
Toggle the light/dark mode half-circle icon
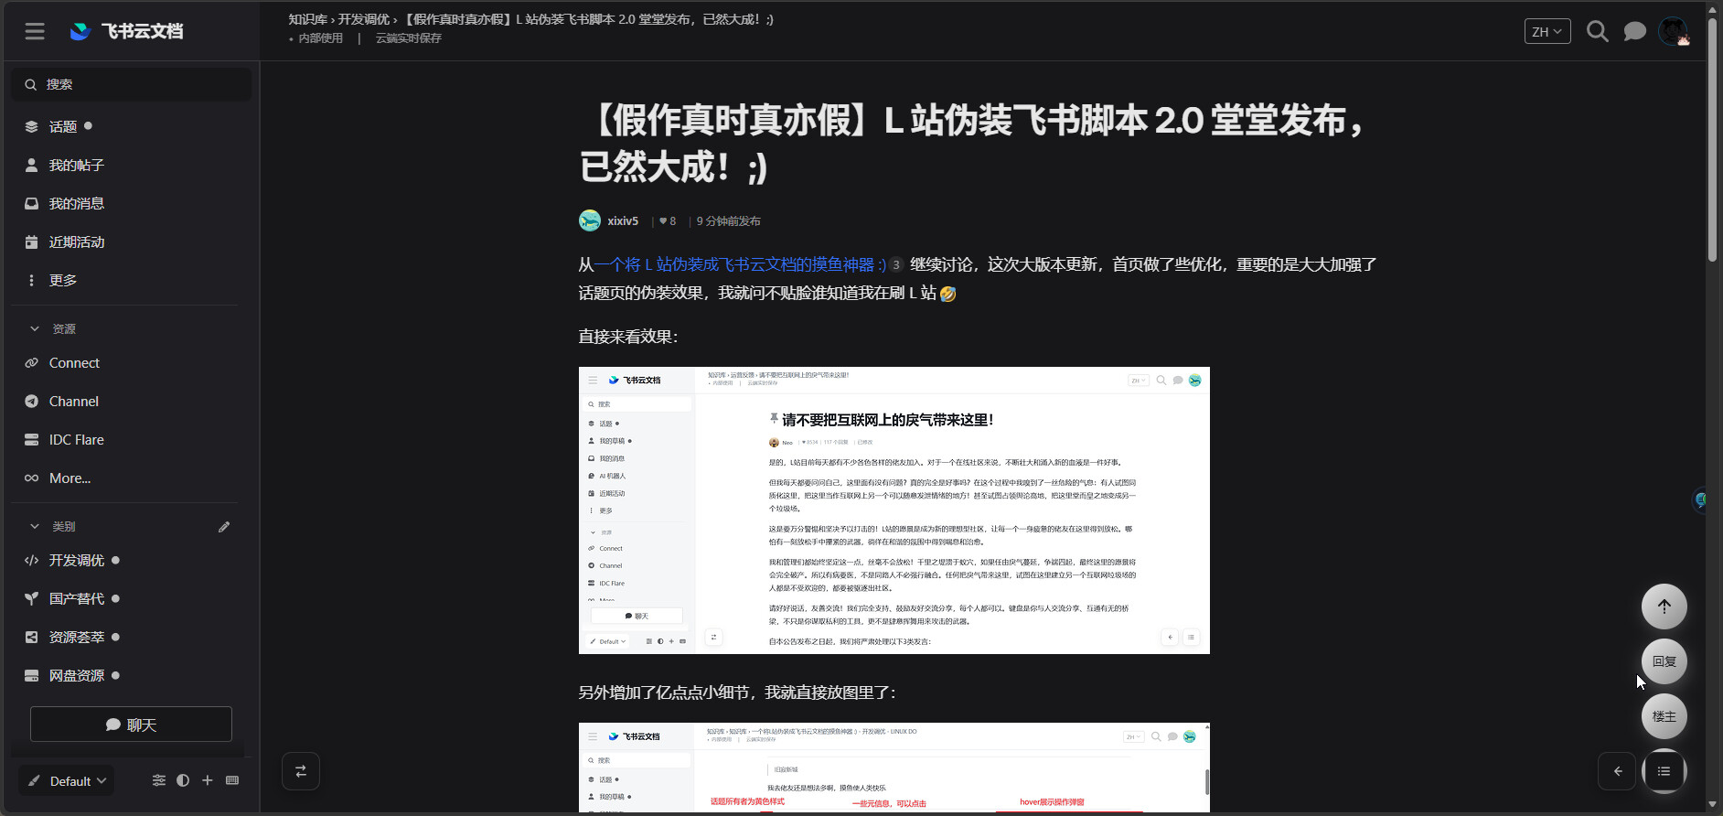[183, 780]
